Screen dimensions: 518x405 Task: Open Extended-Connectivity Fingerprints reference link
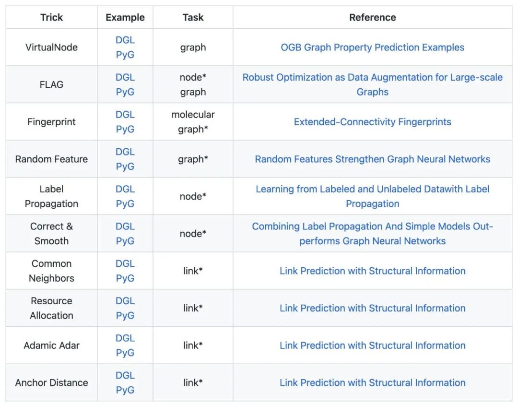(372, 122)
